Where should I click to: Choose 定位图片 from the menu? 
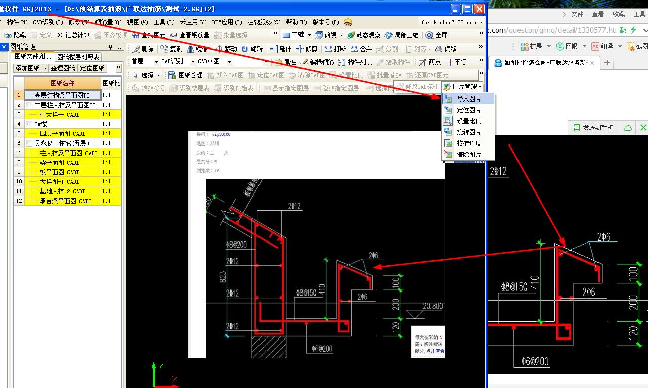point(468,110)
